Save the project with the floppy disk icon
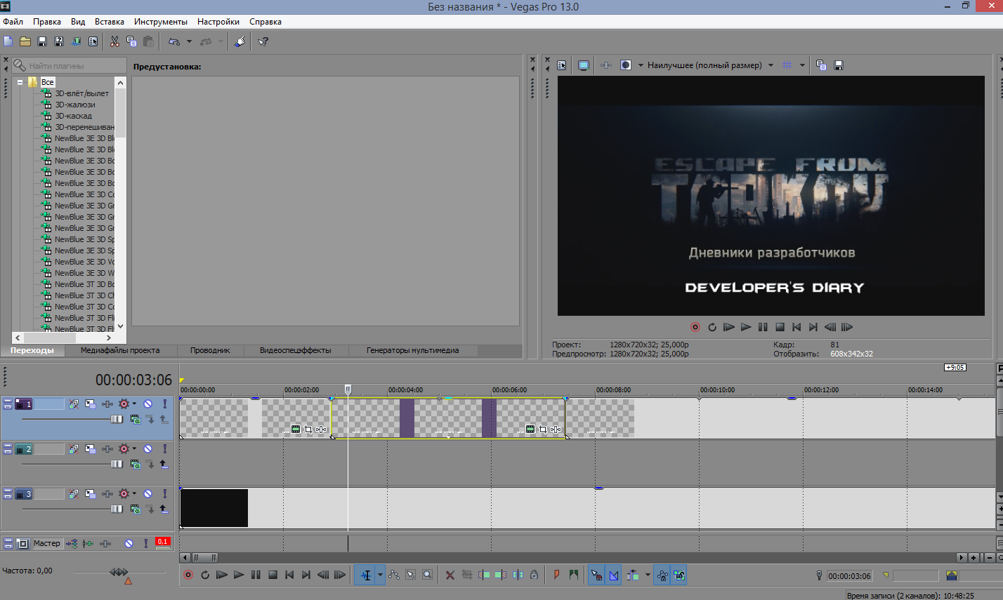 pyautogui.click(x=42, y=41)
